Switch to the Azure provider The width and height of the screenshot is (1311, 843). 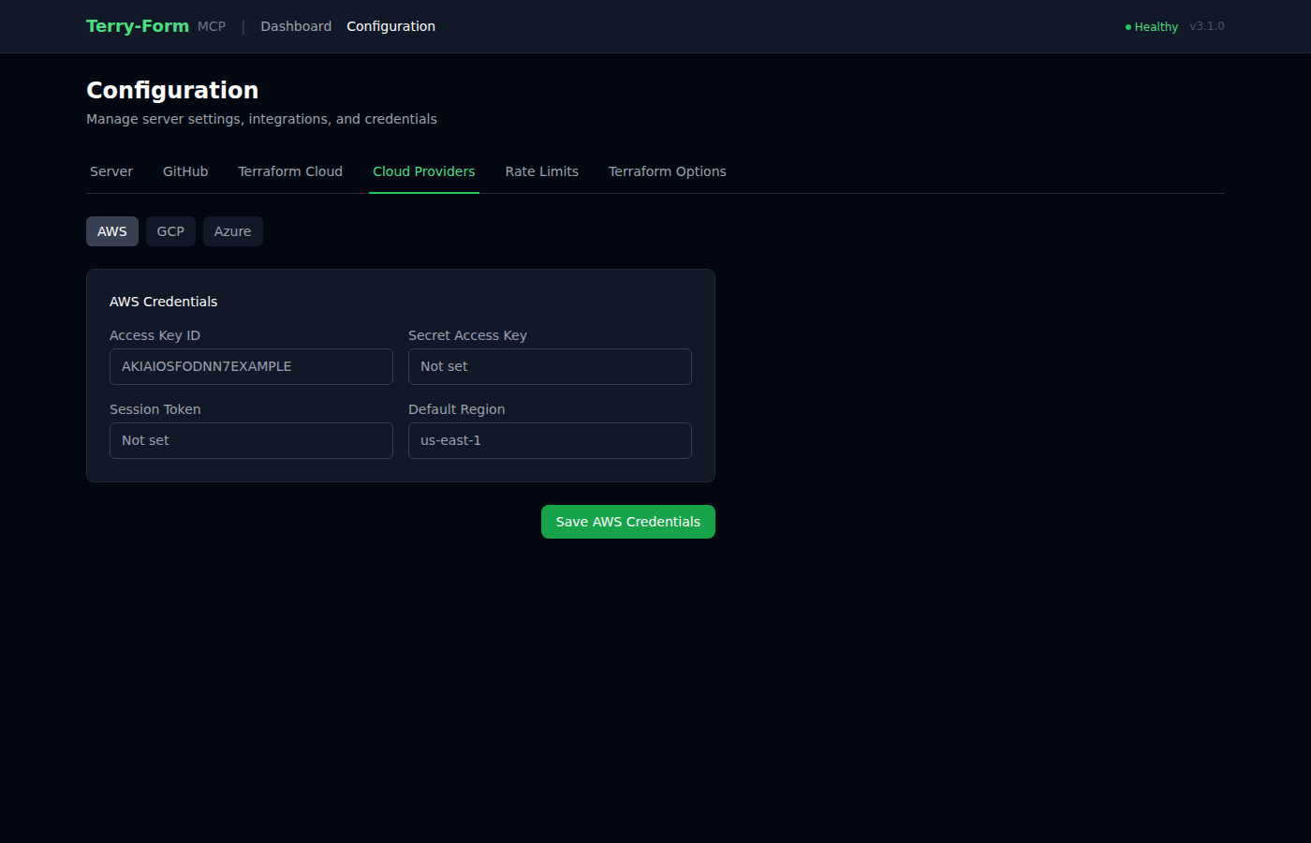[x=233, y=231]
